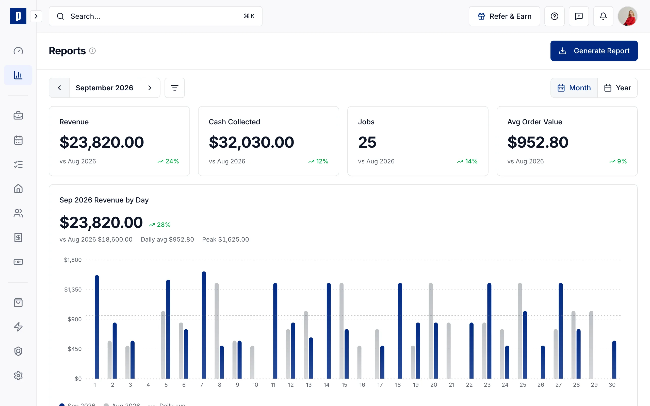650x406 pixels.
Task: Open the checklist tasks icon in sidebar
Action: point(18,164)
